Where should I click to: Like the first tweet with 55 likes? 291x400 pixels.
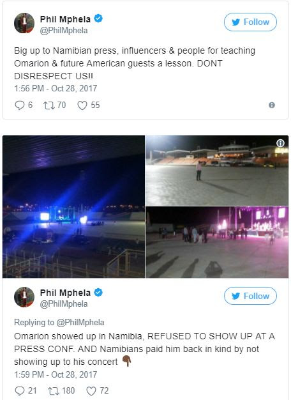[82, 105]
